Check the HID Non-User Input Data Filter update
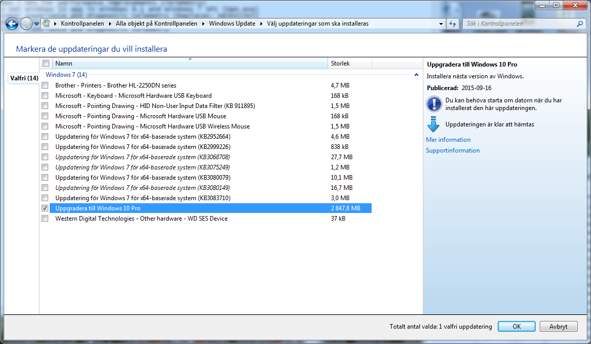This screenshot has height=344, width=591. coord(45,106)
